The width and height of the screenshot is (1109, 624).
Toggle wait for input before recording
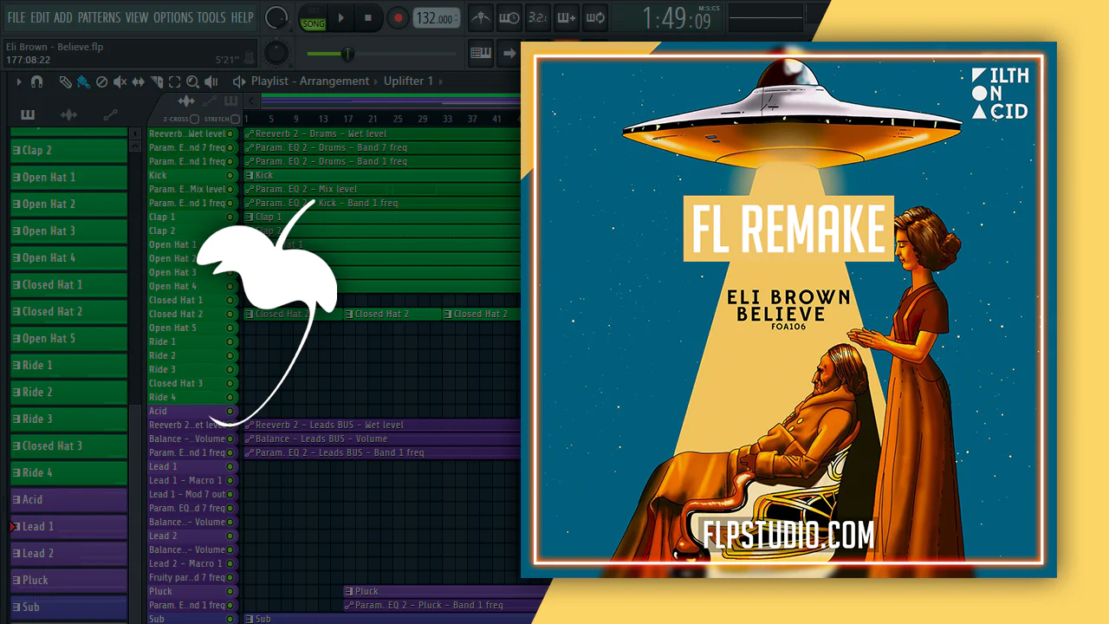click(x=509, y=17)
